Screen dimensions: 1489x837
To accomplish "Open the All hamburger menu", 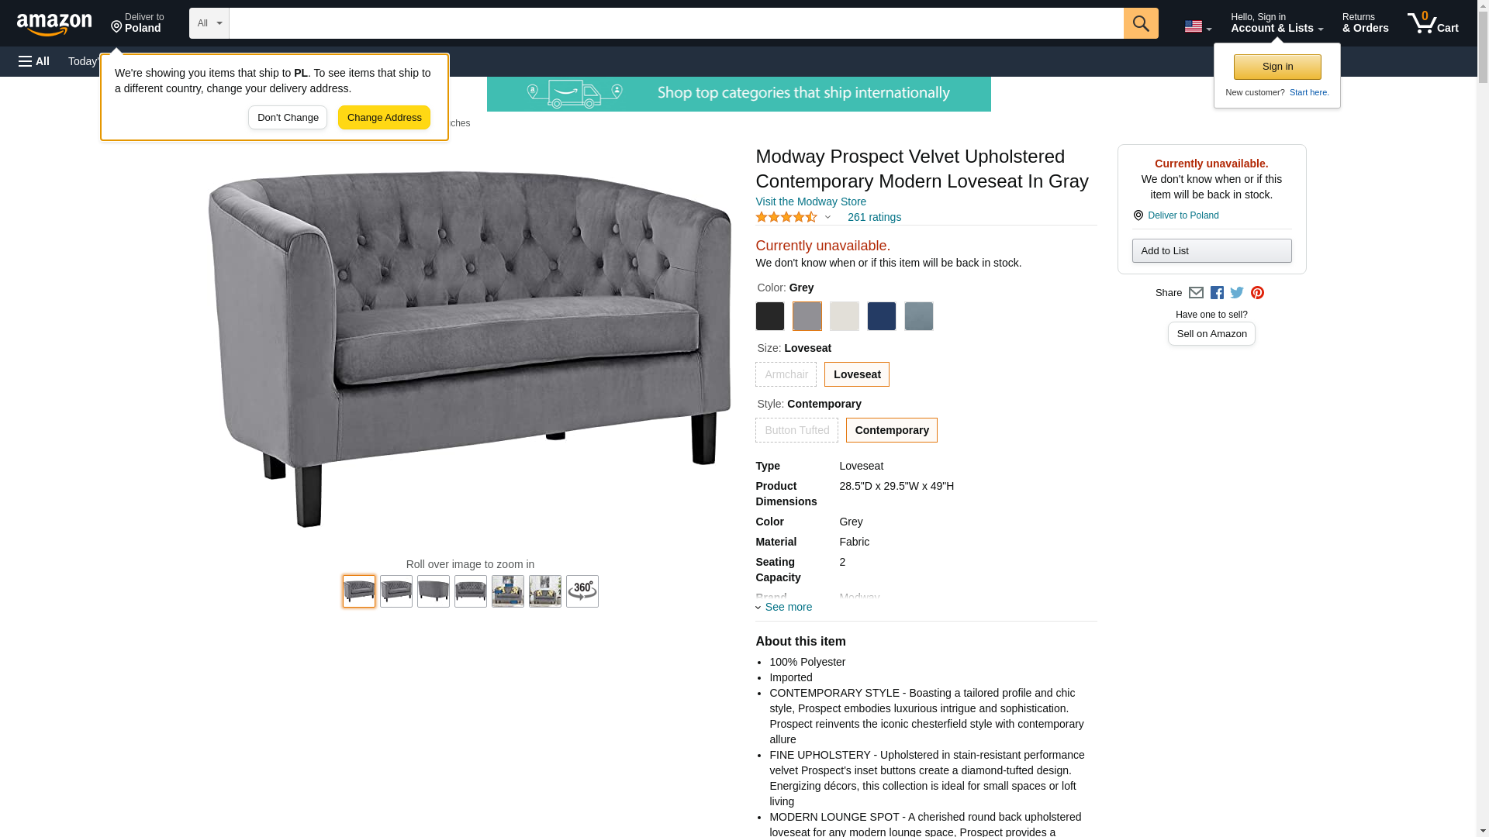I will (x=34, y=61).
